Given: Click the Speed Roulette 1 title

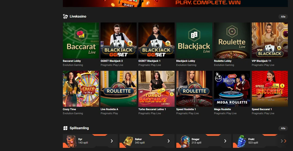Looking at the screenshot, I should 186,109.
